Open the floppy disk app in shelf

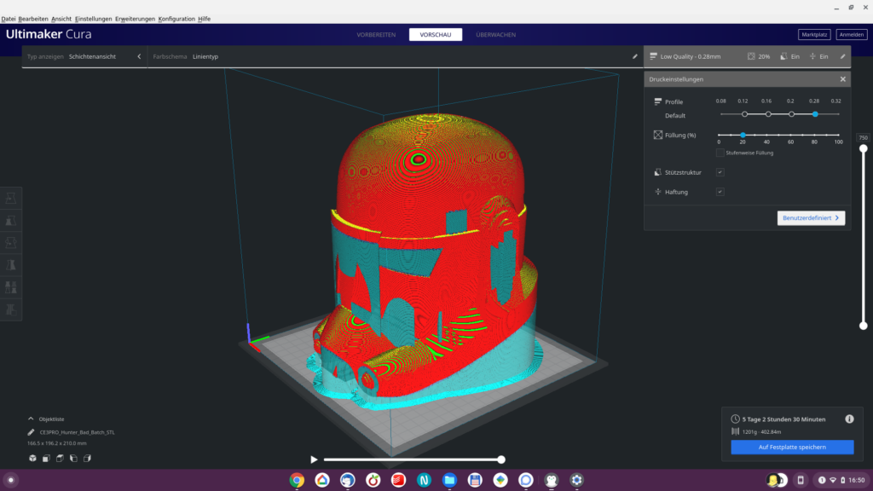[475, 480]
